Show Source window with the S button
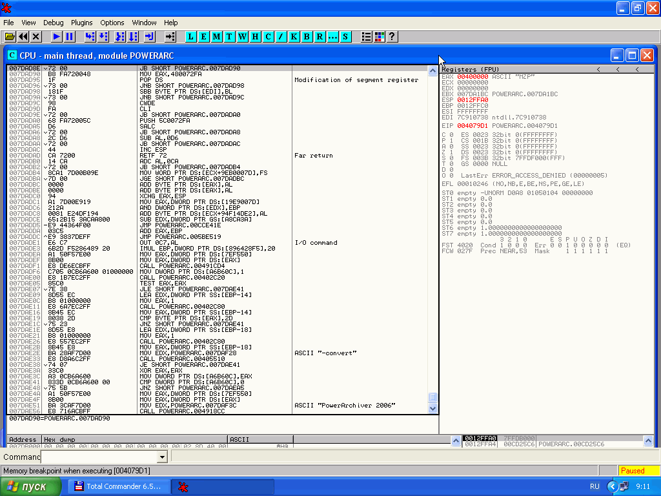661x496 pixels. coord(346,37)
